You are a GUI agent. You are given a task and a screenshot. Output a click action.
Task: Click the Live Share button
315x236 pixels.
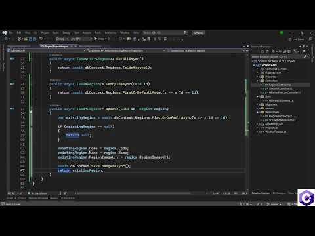coord(296,39)
